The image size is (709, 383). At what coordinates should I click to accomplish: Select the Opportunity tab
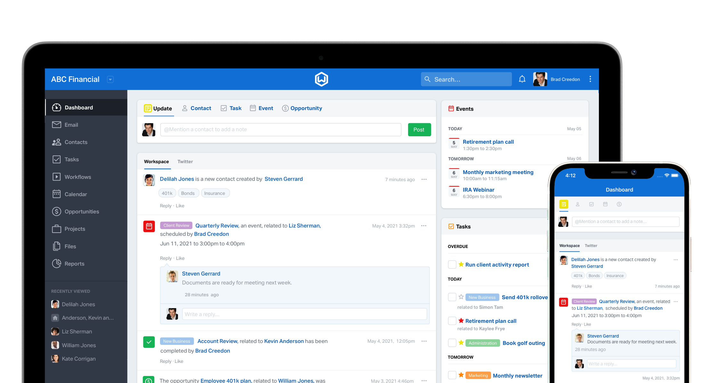pos(302,108)
